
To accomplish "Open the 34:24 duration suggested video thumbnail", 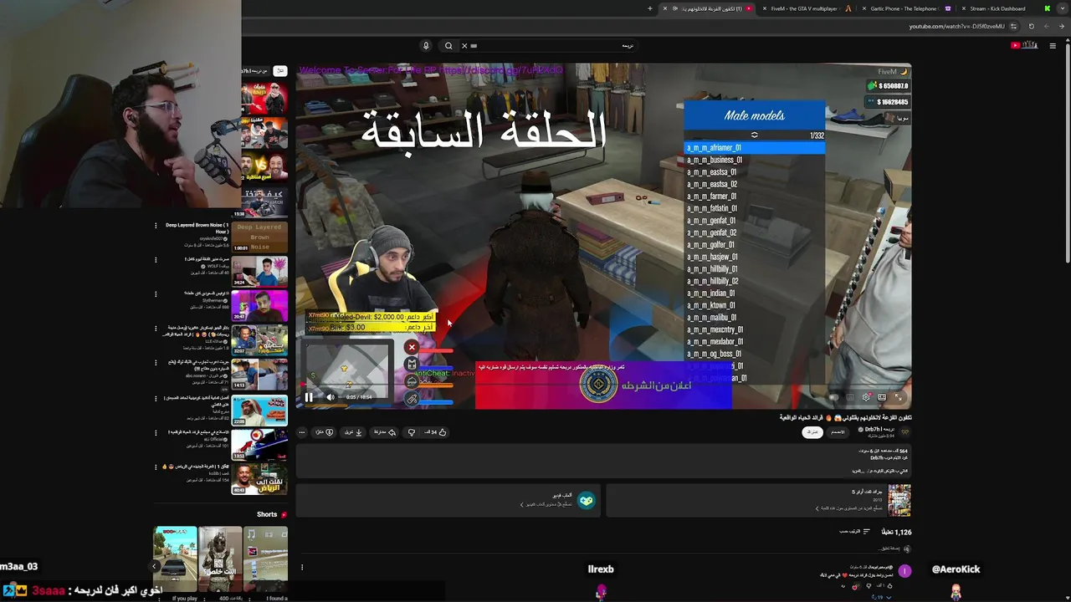I will (259, 272).
